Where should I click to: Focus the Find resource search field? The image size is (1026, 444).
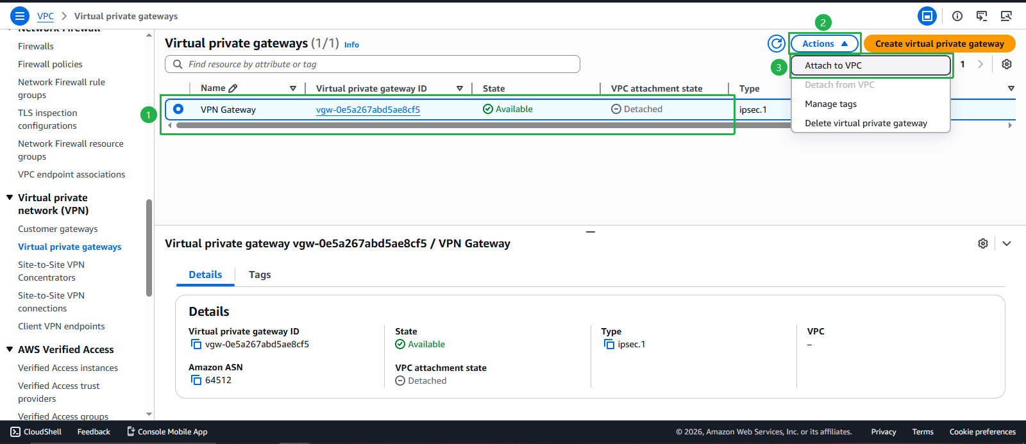(373, 64)
